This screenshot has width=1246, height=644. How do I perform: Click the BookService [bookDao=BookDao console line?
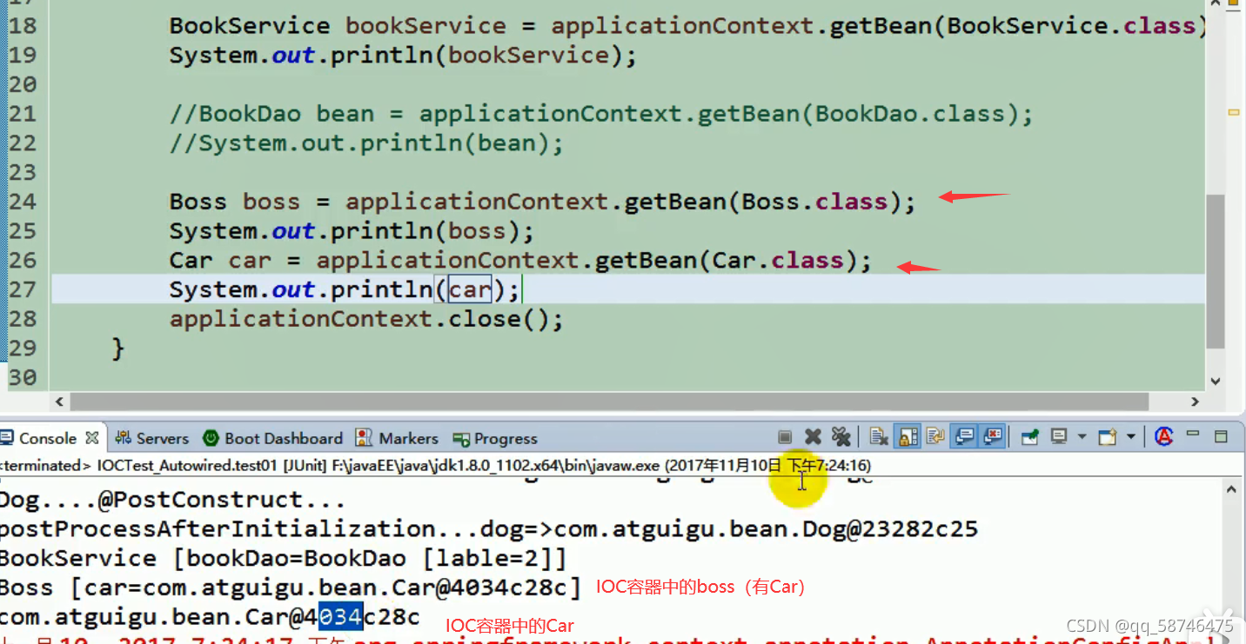pyautogui.click(x=283, y=558)
